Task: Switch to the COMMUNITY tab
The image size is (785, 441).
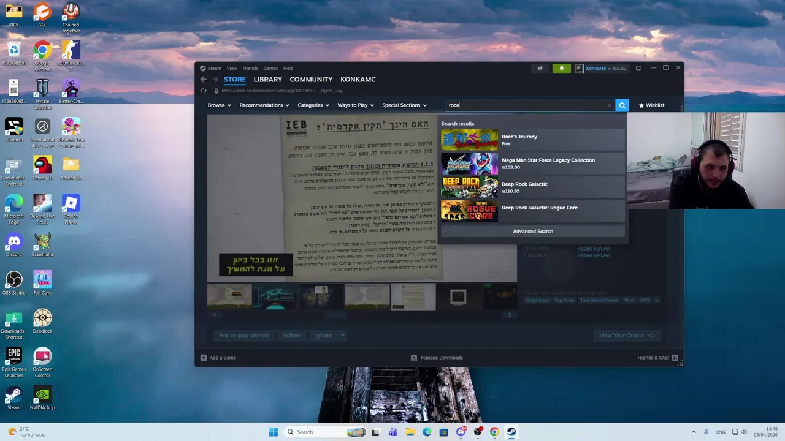Action: (311, 80)
